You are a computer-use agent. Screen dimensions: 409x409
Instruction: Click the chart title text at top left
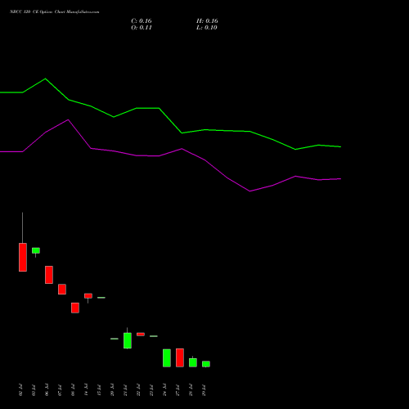tap(55, 11)
